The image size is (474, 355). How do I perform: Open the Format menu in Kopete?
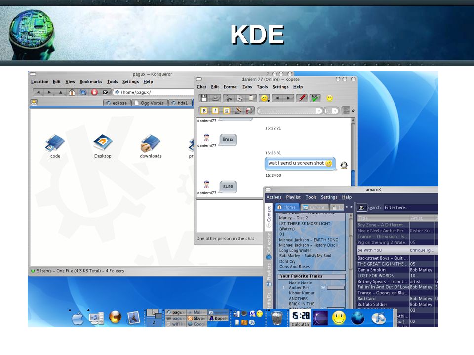click(x=231, y=87)
